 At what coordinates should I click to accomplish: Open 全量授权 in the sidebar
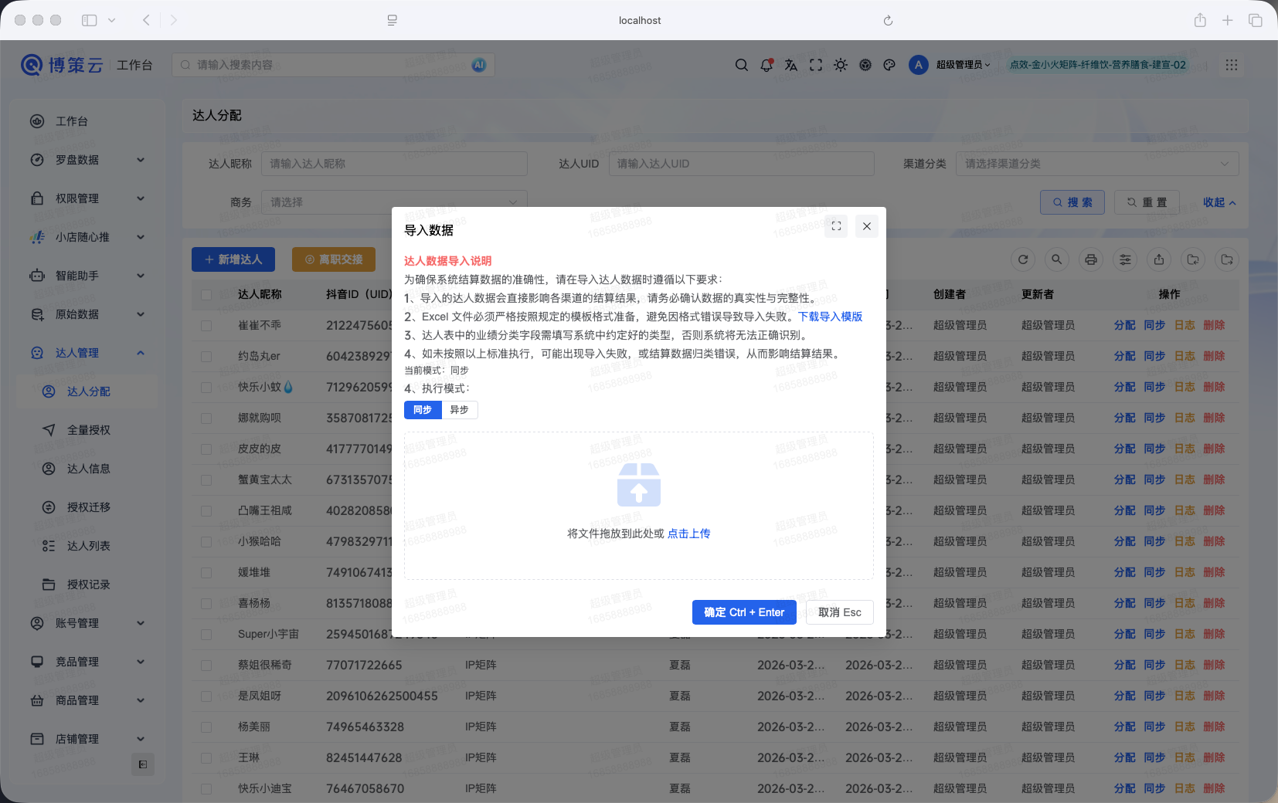click(88, 430)
